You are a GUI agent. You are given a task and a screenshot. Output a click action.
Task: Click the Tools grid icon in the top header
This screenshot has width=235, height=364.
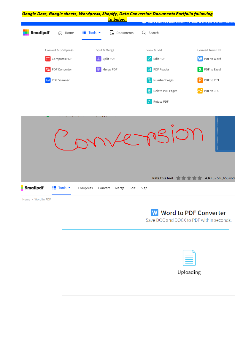(x=85, y=33)
